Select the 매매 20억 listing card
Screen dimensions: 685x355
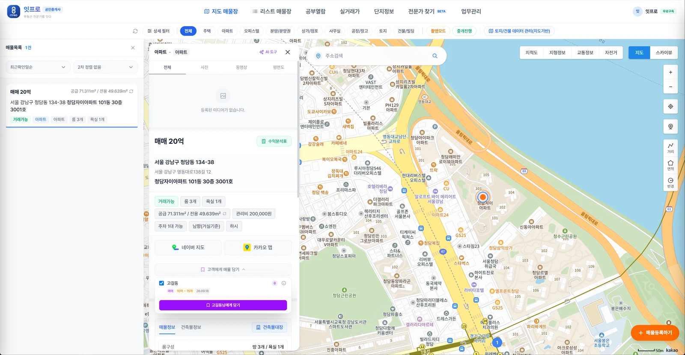pos(71,105)
